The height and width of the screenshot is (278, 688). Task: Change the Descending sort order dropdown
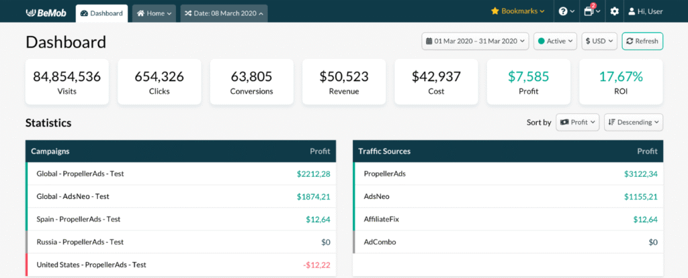(x=634, y=123)
